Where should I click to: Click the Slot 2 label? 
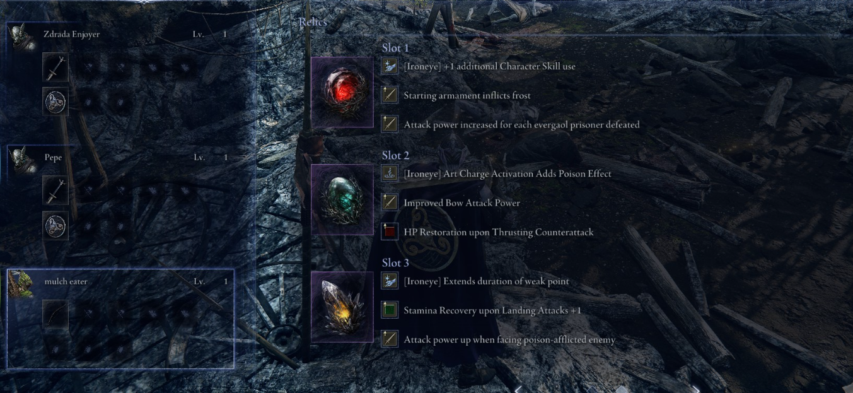(395, 155)
